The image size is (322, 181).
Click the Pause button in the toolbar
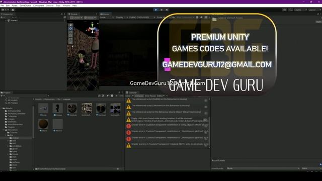[162, 10]
